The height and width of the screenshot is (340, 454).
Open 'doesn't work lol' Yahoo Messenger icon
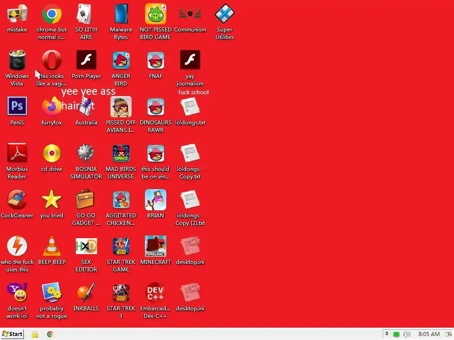pyautogui.click(x=17, y=293)
